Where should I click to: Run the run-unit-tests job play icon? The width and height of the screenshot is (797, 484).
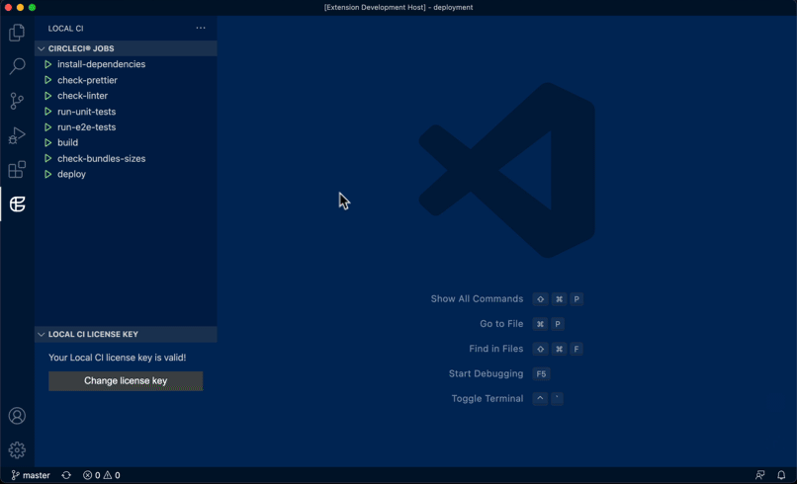coord(47,112)
